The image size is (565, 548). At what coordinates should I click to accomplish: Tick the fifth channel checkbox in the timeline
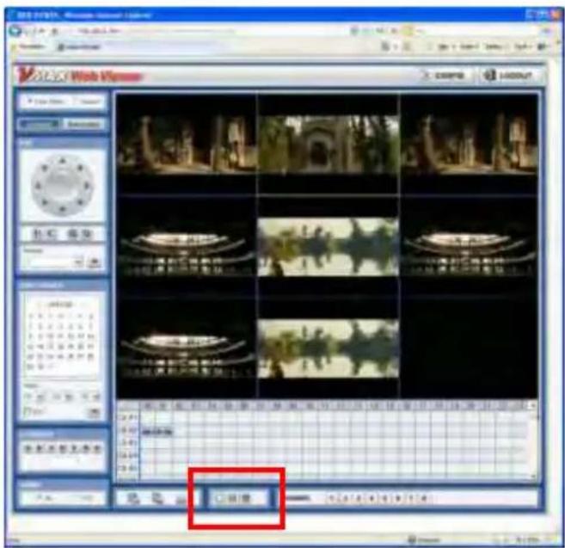123,469
